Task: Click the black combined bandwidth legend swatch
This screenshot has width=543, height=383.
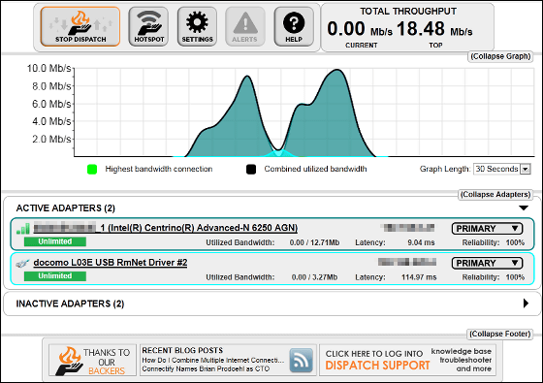Action: click(x=251, y=170)
